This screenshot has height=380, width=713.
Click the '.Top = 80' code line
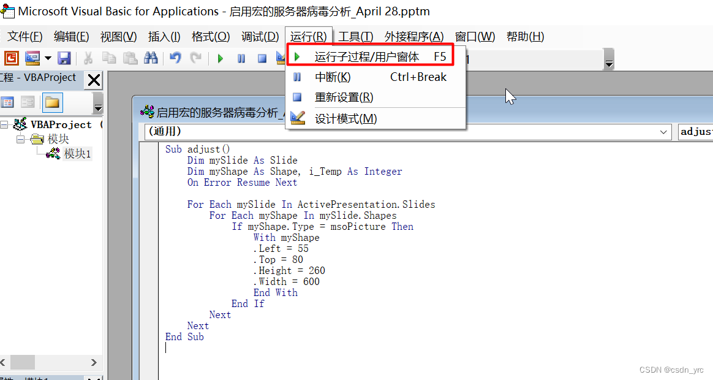click(x=278, y=259)
